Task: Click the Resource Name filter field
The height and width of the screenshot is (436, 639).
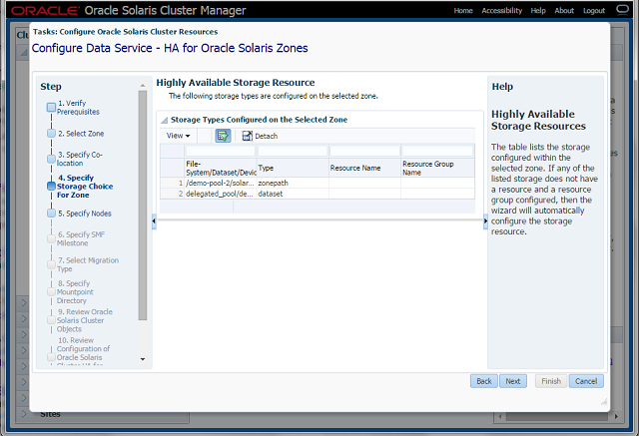Action: click(363, 151)
